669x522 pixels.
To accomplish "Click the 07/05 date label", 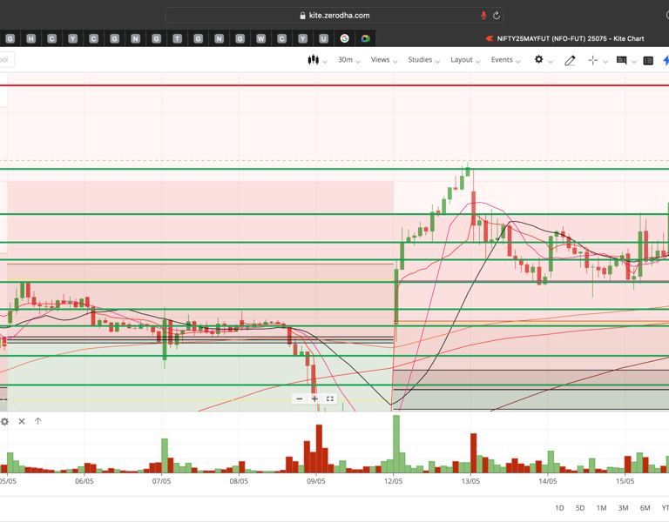I will pyautogui.click(x=161, y=481).
